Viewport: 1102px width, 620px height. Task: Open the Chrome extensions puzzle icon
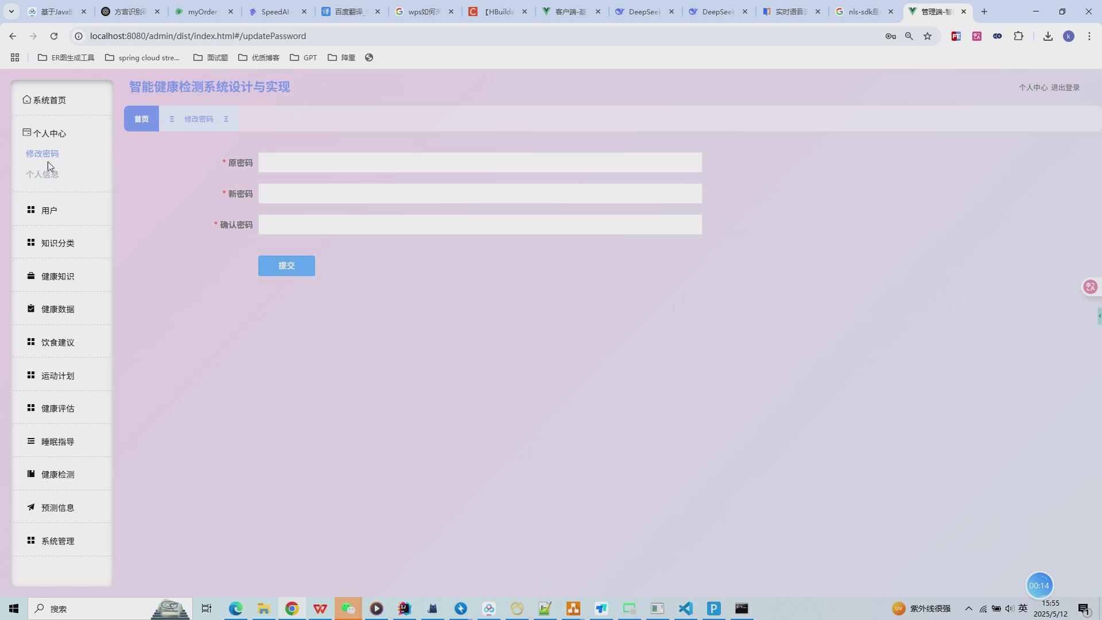point(1018,36)
